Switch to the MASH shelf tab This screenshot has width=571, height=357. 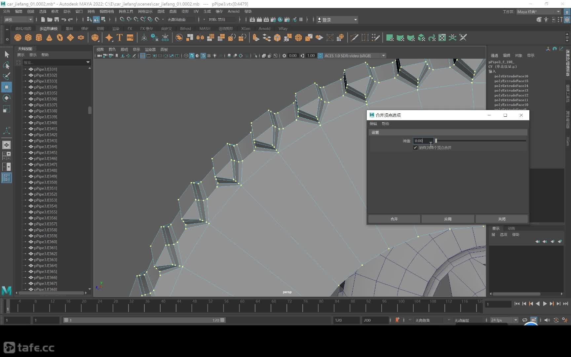205,28
